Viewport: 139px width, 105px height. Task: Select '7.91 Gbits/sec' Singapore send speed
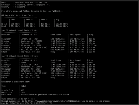[x=58, y=45]
